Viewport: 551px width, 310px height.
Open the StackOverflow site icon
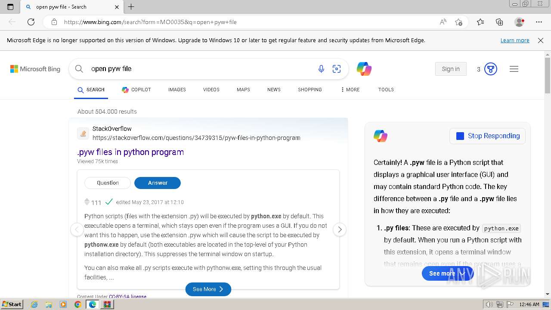point(83,133)
